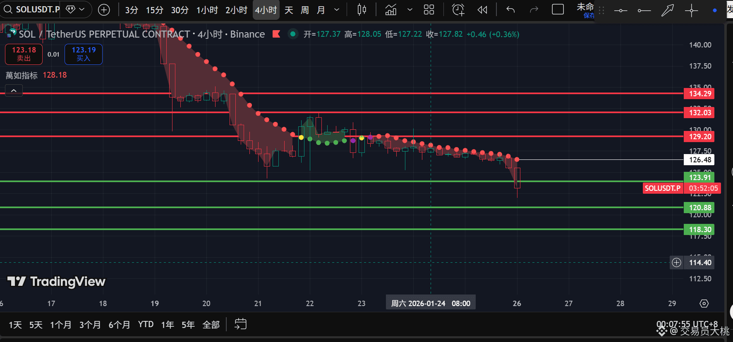Set range to 6个月
733x342 pixels.
point(120,325)
